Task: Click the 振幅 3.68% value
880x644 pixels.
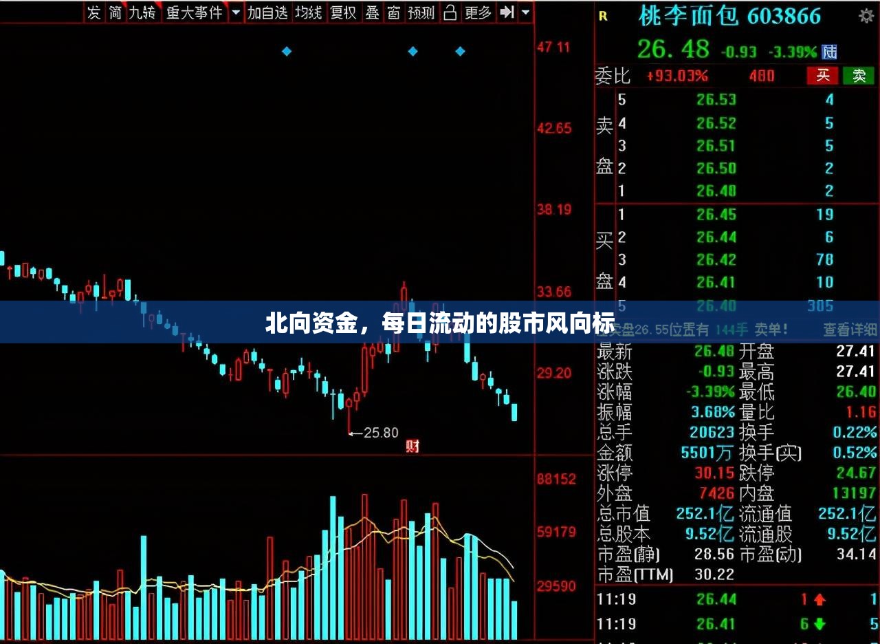Action: click(712, 412)
